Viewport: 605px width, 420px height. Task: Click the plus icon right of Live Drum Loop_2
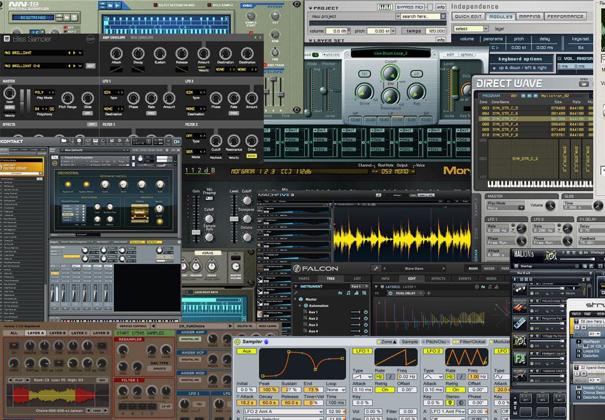tap(434, 54)
